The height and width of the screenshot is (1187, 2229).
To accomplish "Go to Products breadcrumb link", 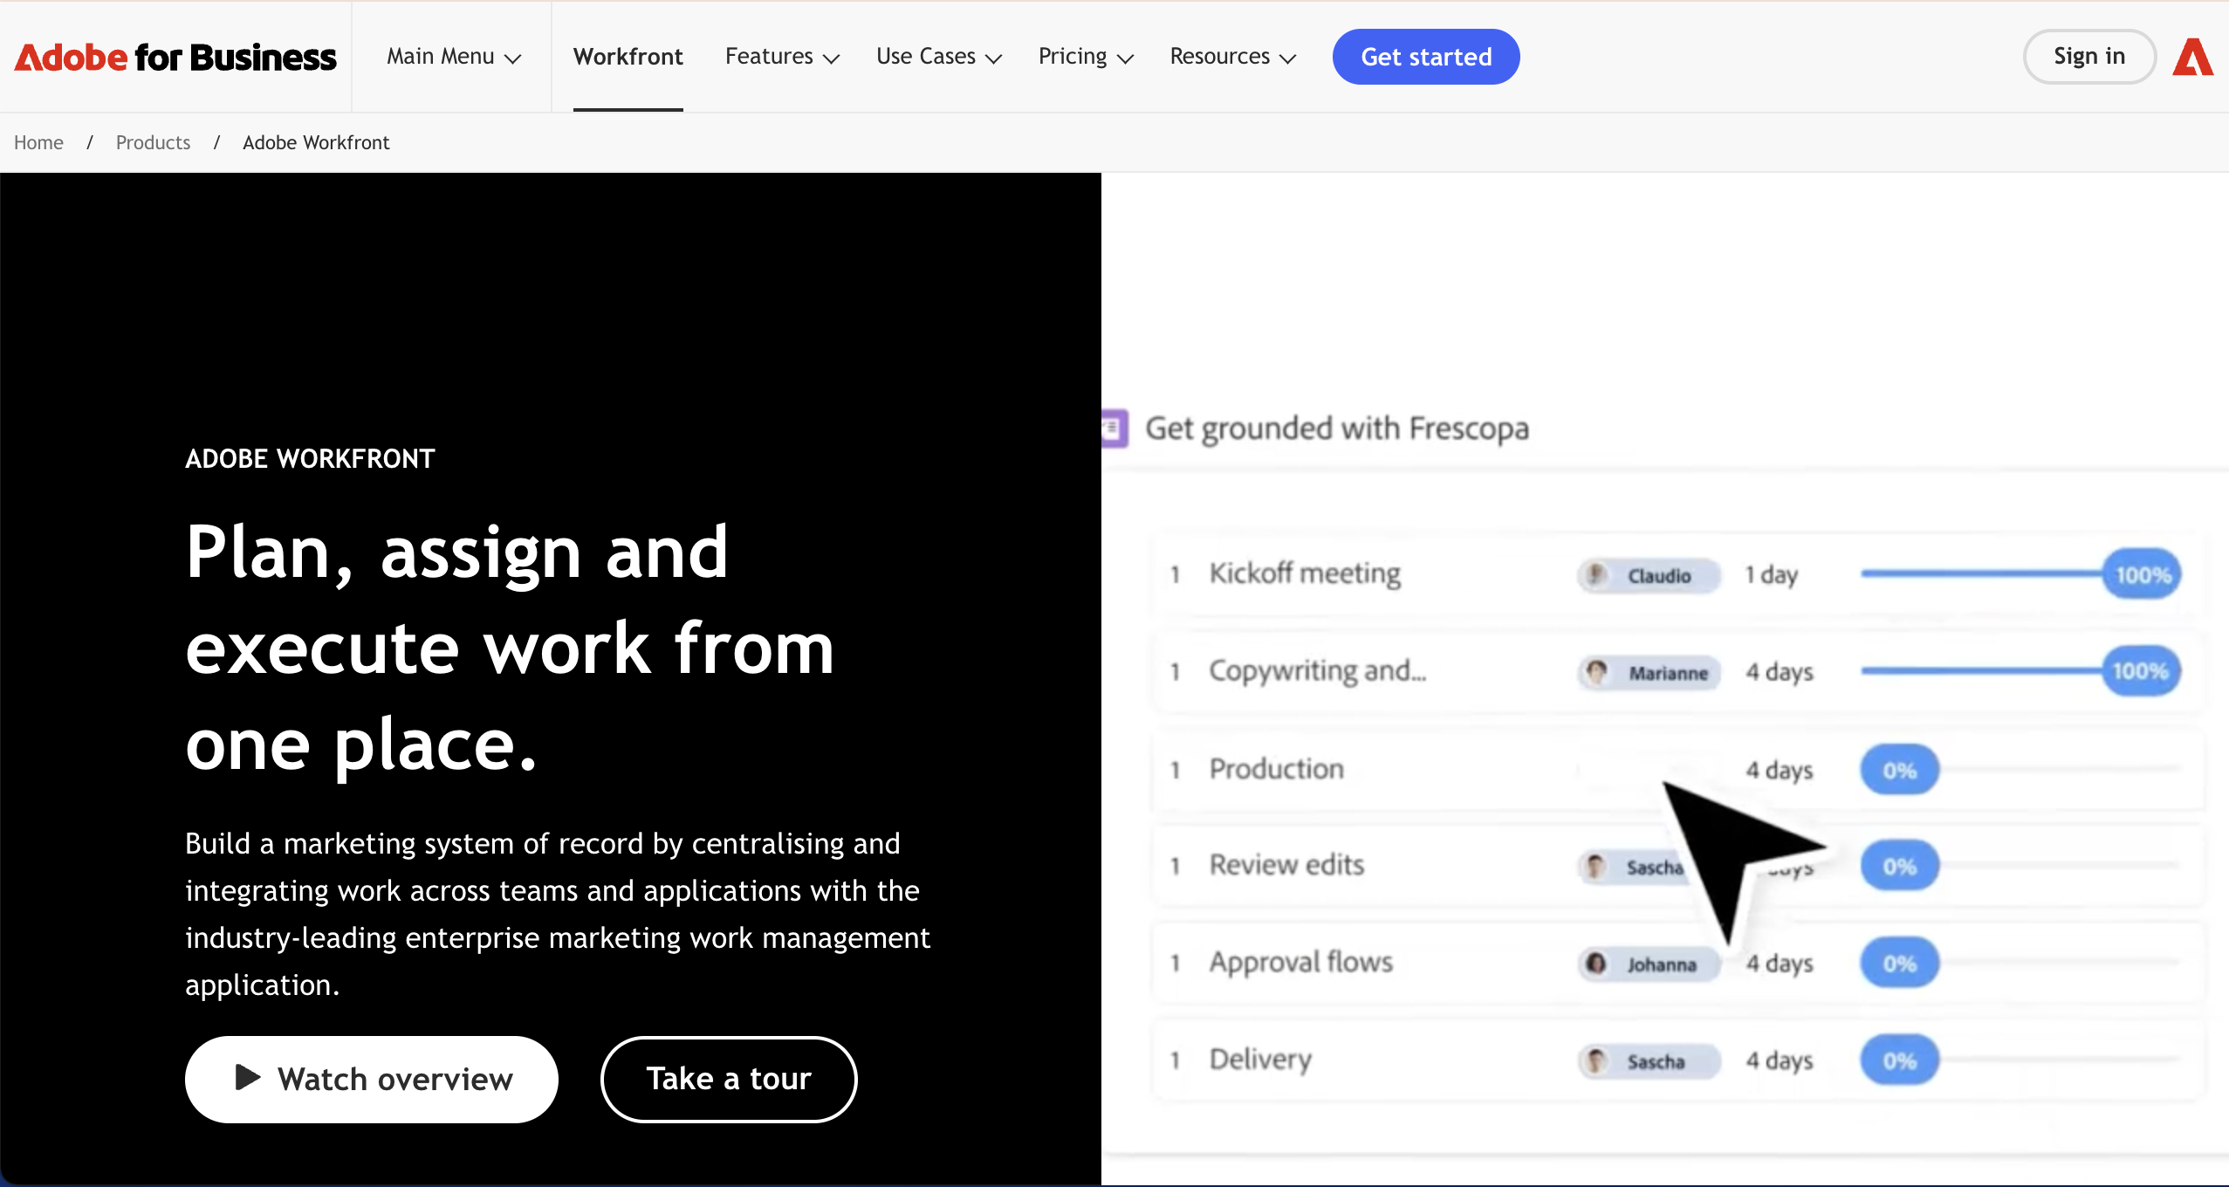I will point(153,142).
